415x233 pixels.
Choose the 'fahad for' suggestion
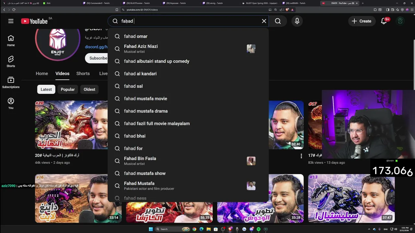coord(188,149)
